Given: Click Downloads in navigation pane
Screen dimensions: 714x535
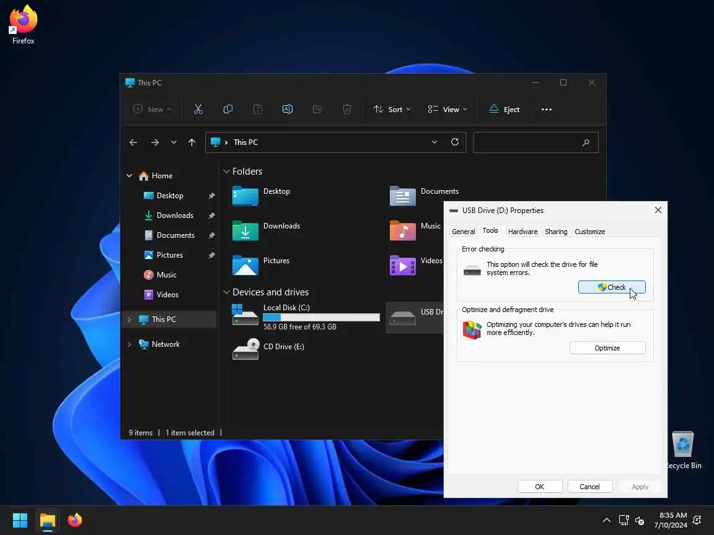Looking at the screenshot, I should point(175,215).
